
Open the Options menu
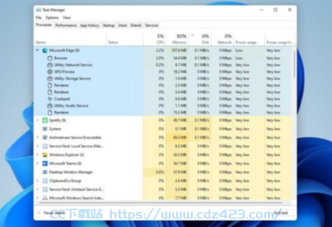pos(52,18)
